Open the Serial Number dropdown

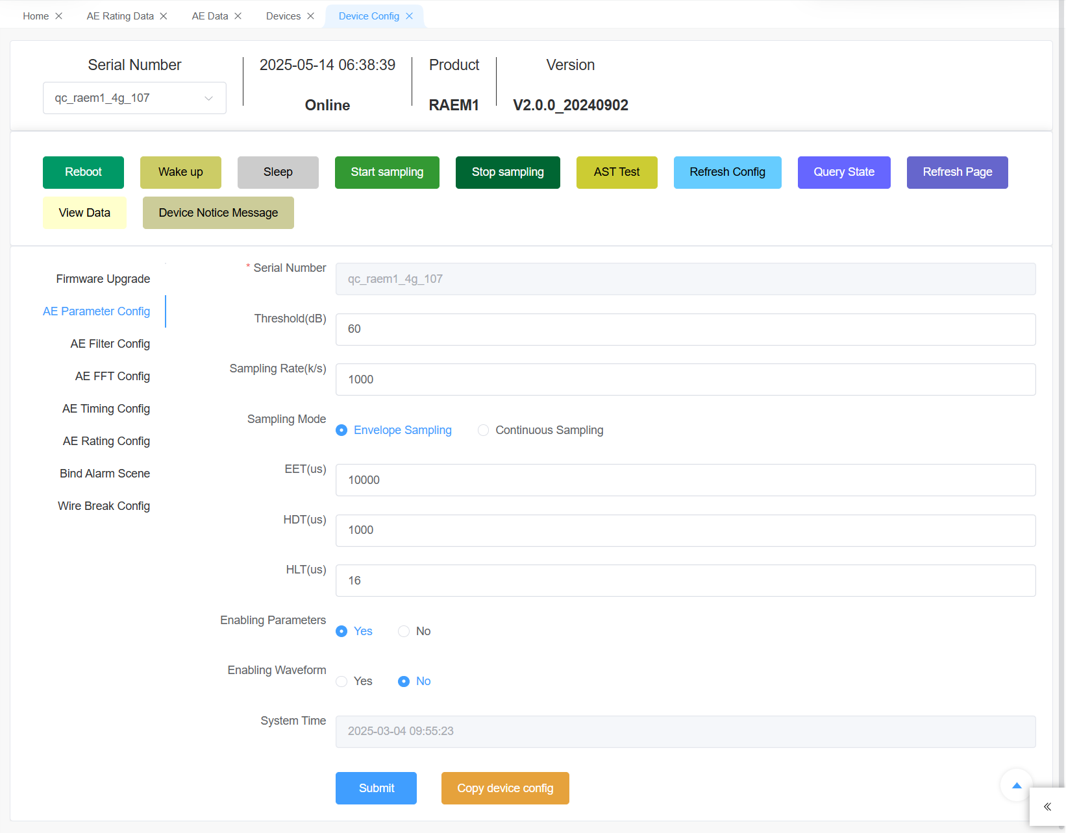[134, 98]
